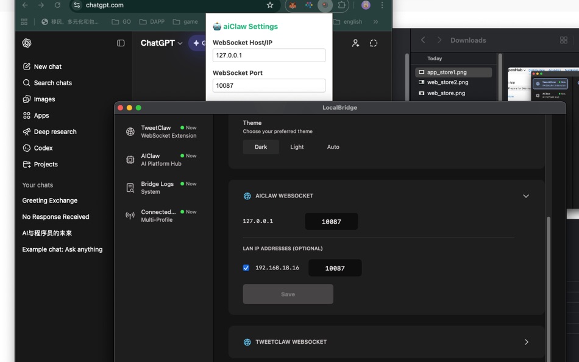The width and height of the screenshot is (579, 362).
Task: Open Deep research
Action: [x=49, y=132]
